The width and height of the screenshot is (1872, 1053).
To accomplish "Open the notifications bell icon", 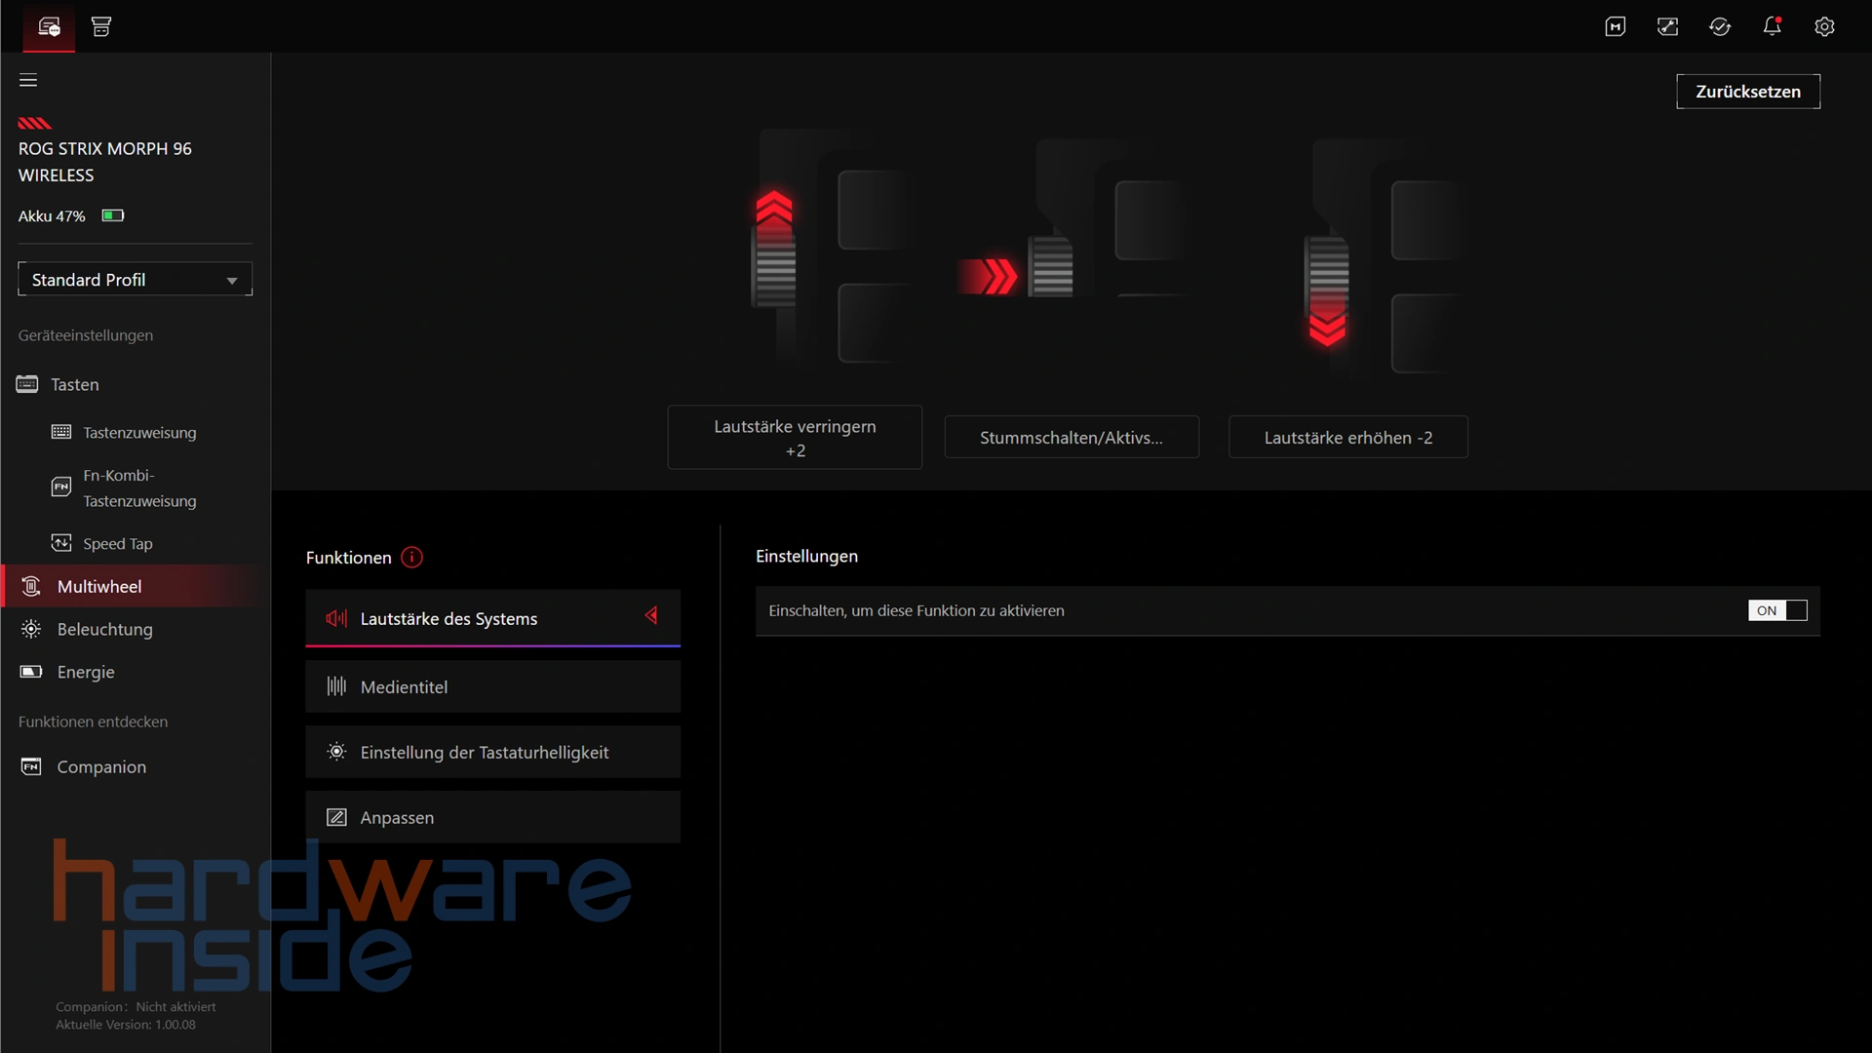I will click(x=1772, y=26).
